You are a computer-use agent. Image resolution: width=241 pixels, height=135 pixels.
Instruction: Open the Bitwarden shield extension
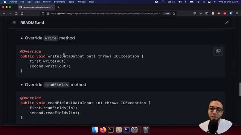tap(231, 13)
